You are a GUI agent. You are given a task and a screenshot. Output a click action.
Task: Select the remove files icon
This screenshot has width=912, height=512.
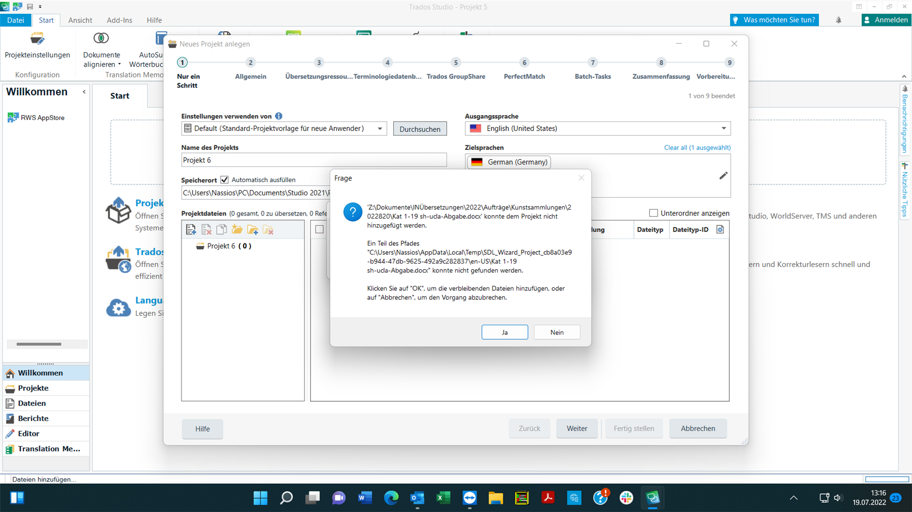(x=206, y=229)
